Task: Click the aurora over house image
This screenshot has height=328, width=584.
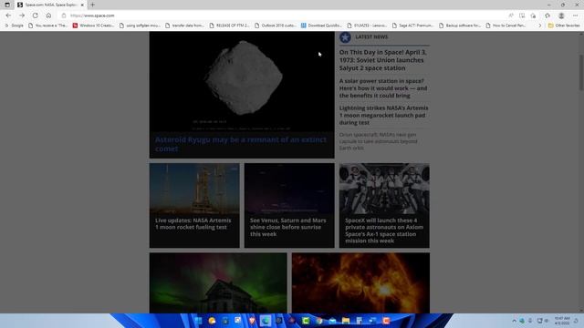Action: [x=218, y=283]
